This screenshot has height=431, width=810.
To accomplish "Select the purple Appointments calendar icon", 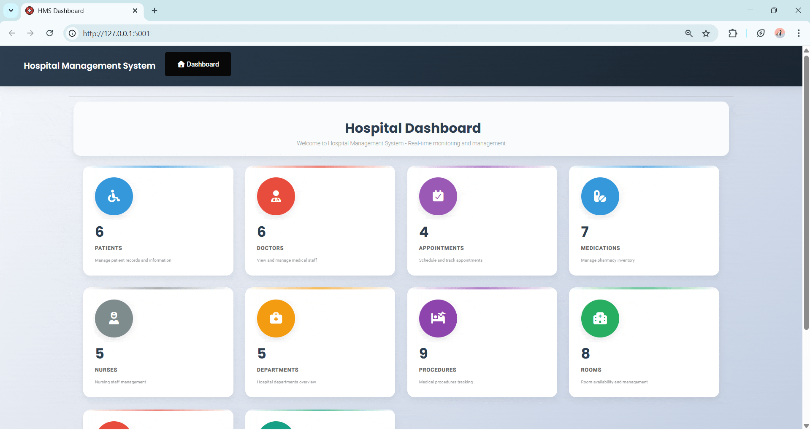I will coord(438,196).
